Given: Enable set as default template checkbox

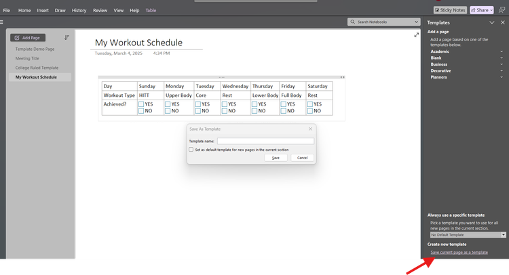Looking at the screenshot, I should click(x=191, y=149).
